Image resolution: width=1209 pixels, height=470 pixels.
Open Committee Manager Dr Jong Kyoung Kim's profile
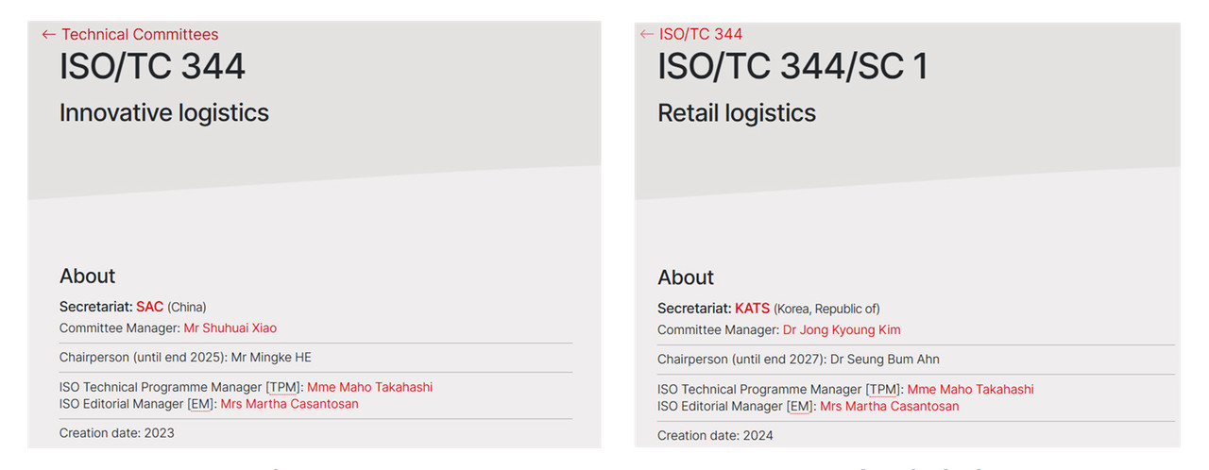click(842, 330)
